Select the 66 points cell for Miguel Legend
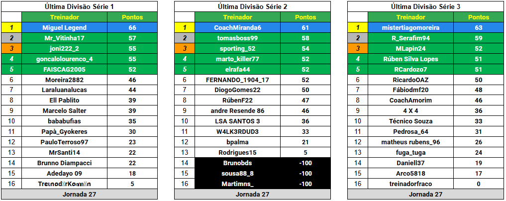The image size is (506, 201). click(132, 28)
